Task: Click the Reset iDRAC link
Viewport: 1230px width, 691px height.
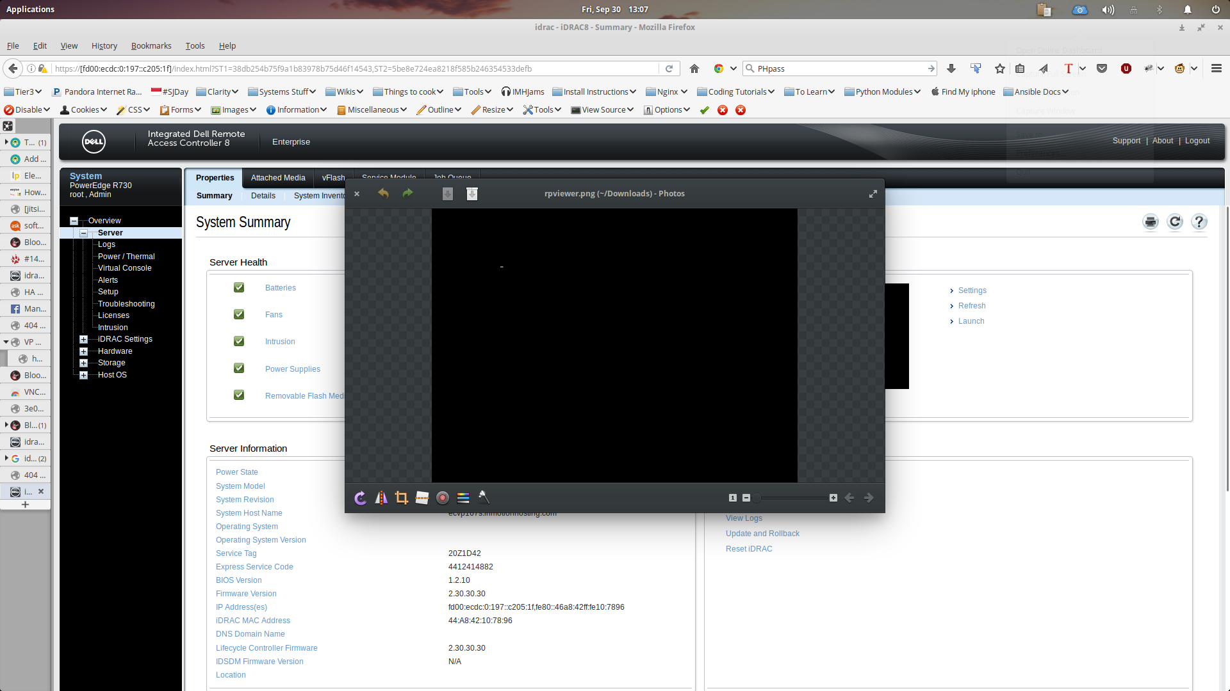Action: click(x=749, y=549)
